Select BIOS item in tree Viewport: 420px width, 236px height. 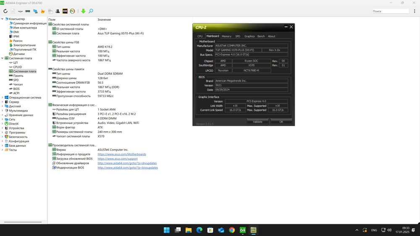pos(16,89)
